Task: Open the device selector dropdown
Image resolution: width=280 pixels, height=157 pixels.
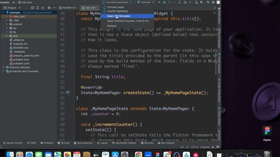Action: point(117,2)
